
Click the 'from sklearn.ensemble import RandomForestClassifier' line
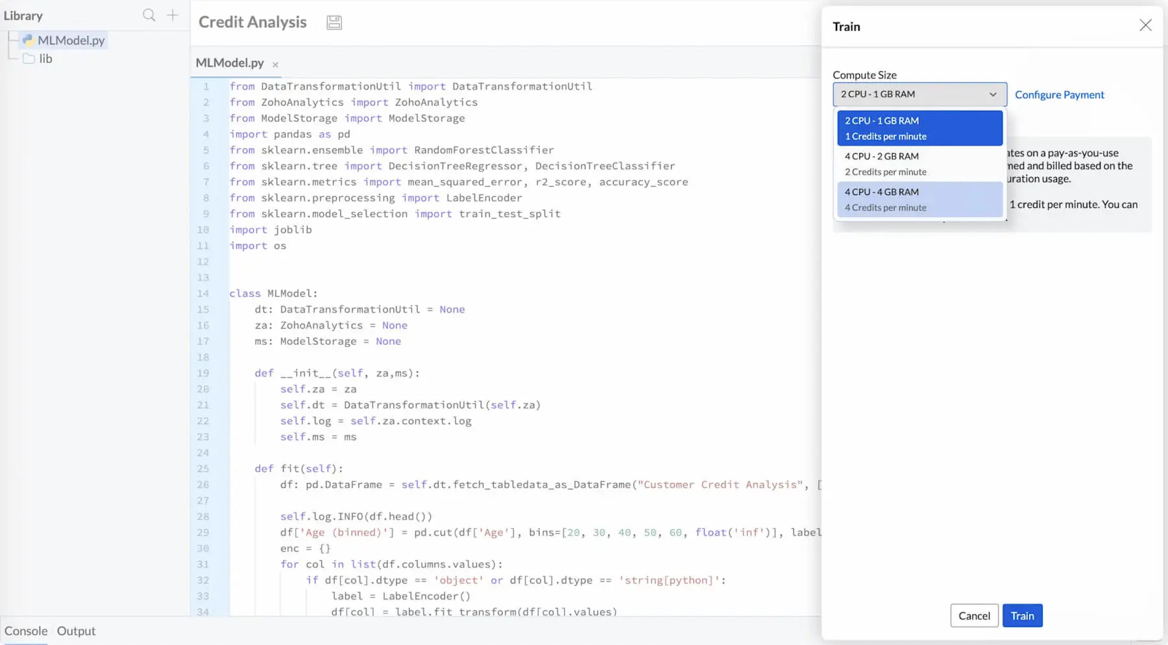pyautogui.click(x=392, y=150)
